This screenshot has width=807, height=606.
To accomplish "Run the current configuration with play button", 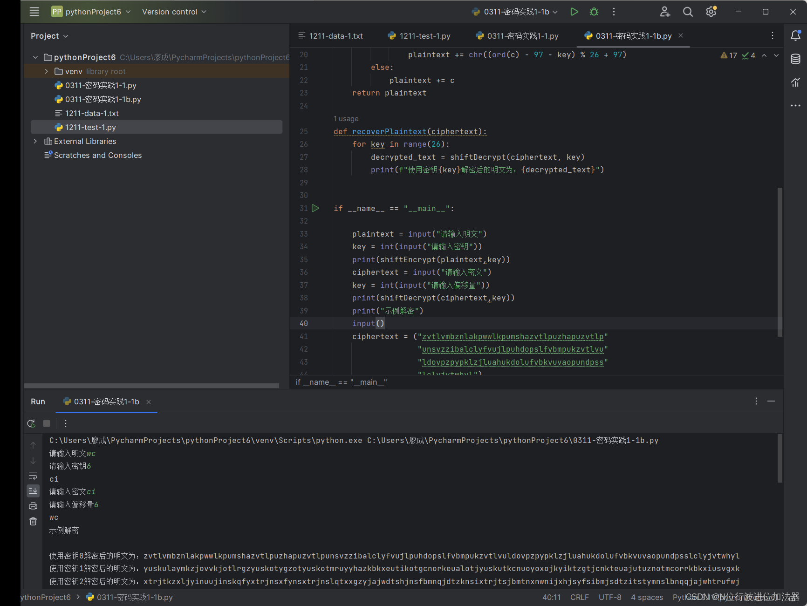I will pos(574,12).
